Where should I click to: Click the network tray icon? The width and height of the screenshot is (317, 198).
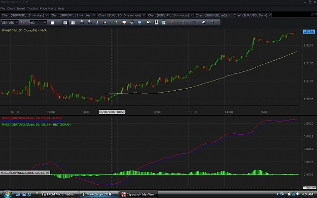point(293,194)
